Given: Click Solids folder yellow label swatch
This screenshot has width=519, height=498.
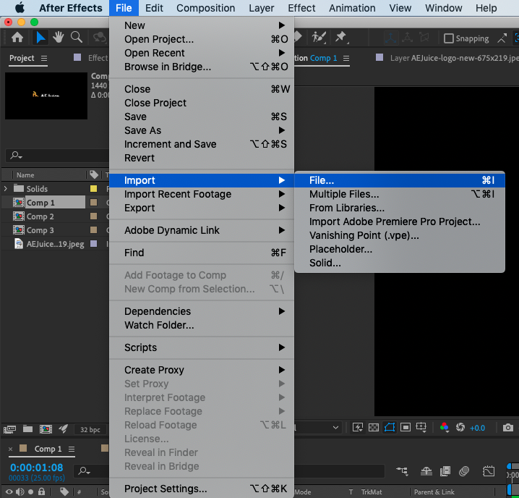Looking at the screenshot, I should coord(94,189).
